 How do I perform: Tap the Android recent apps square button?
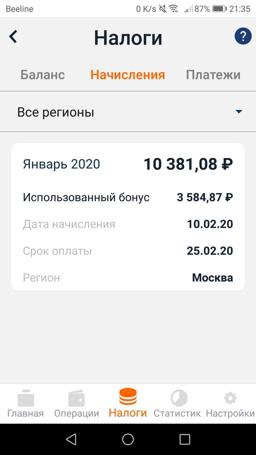pos(185,439)
